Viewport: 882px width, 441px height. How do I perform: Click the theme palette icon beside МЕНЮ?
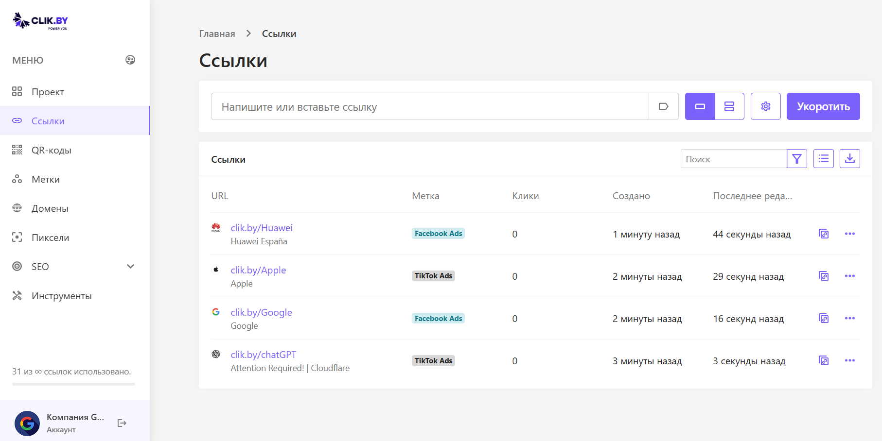tap(130, 60)
